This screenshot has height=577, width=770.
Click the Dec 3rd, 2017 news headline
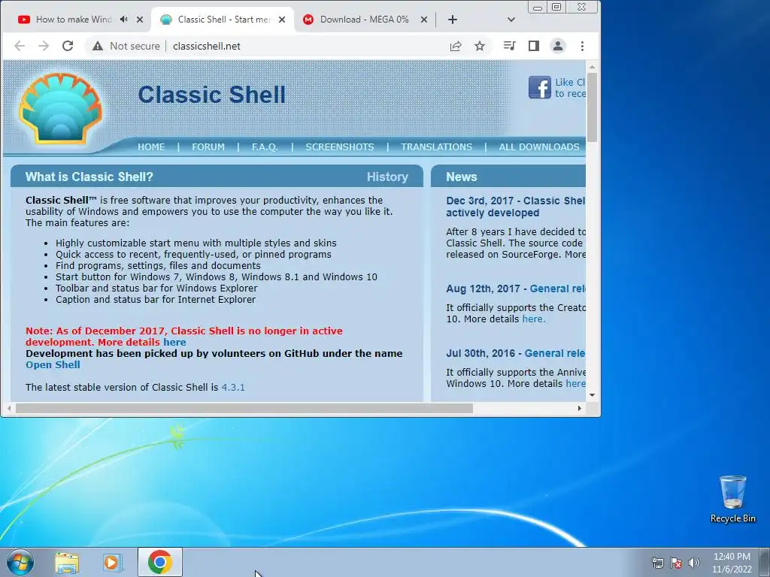point(516,207)
